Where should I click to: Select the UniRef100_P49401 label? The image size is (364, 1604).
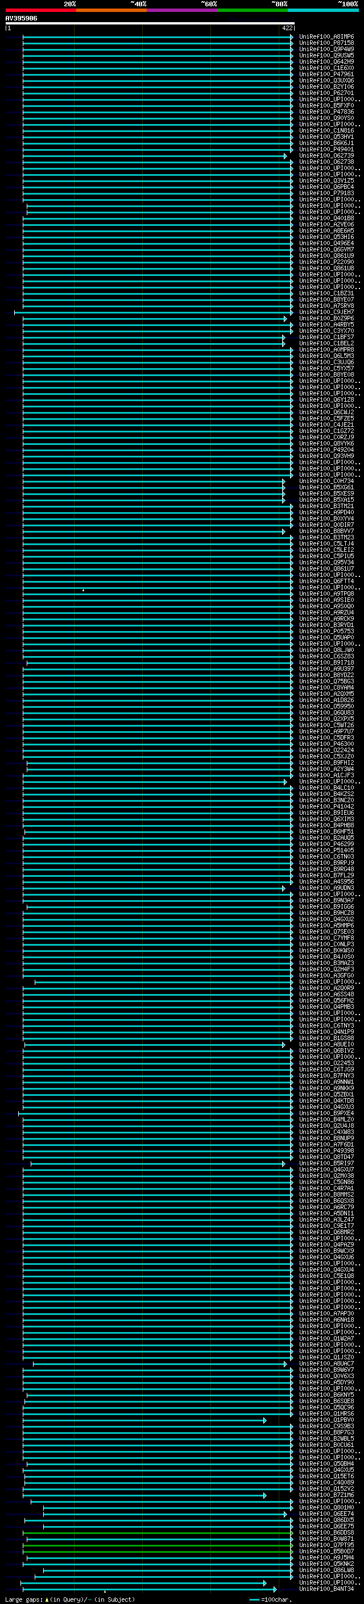click(x=326, y=150)
